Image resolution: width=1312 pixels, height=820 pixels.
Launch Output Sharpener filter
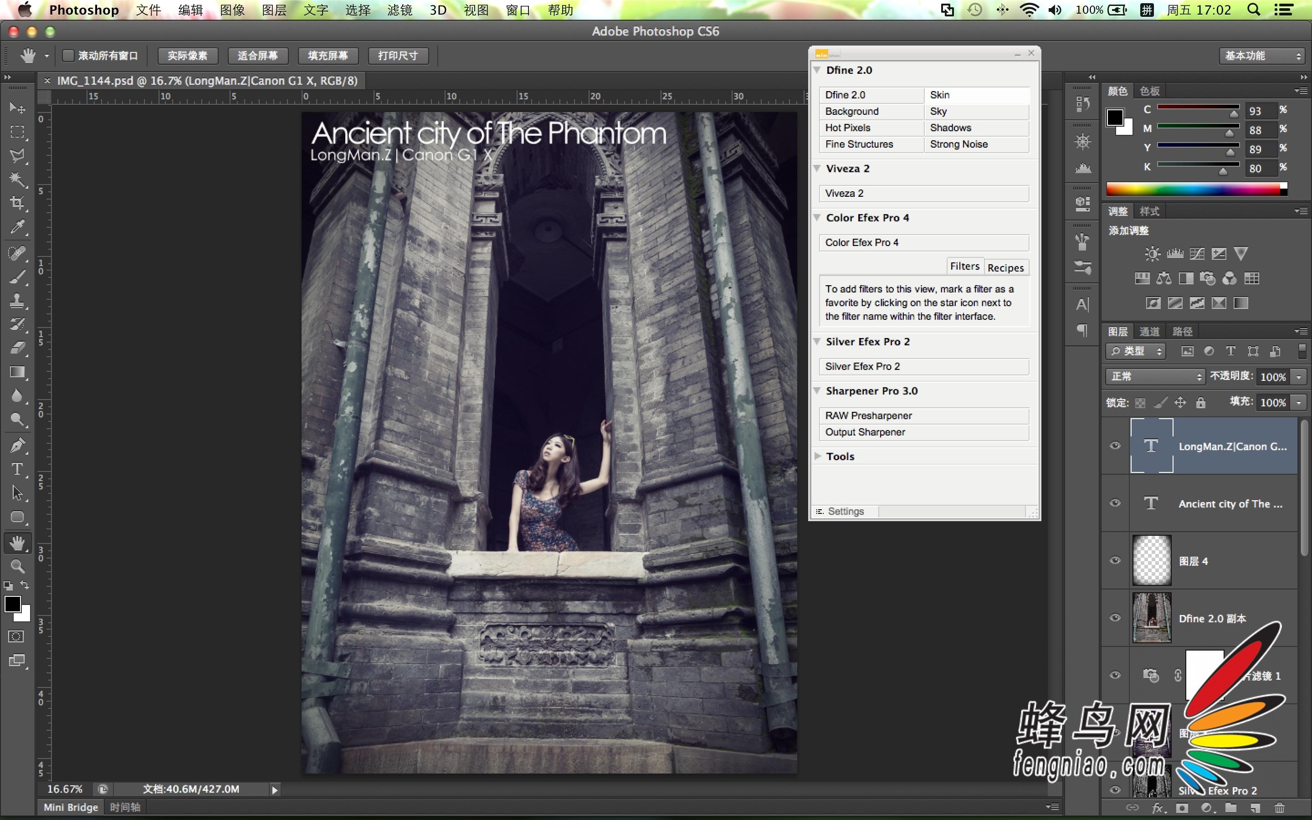click(924, 432)
